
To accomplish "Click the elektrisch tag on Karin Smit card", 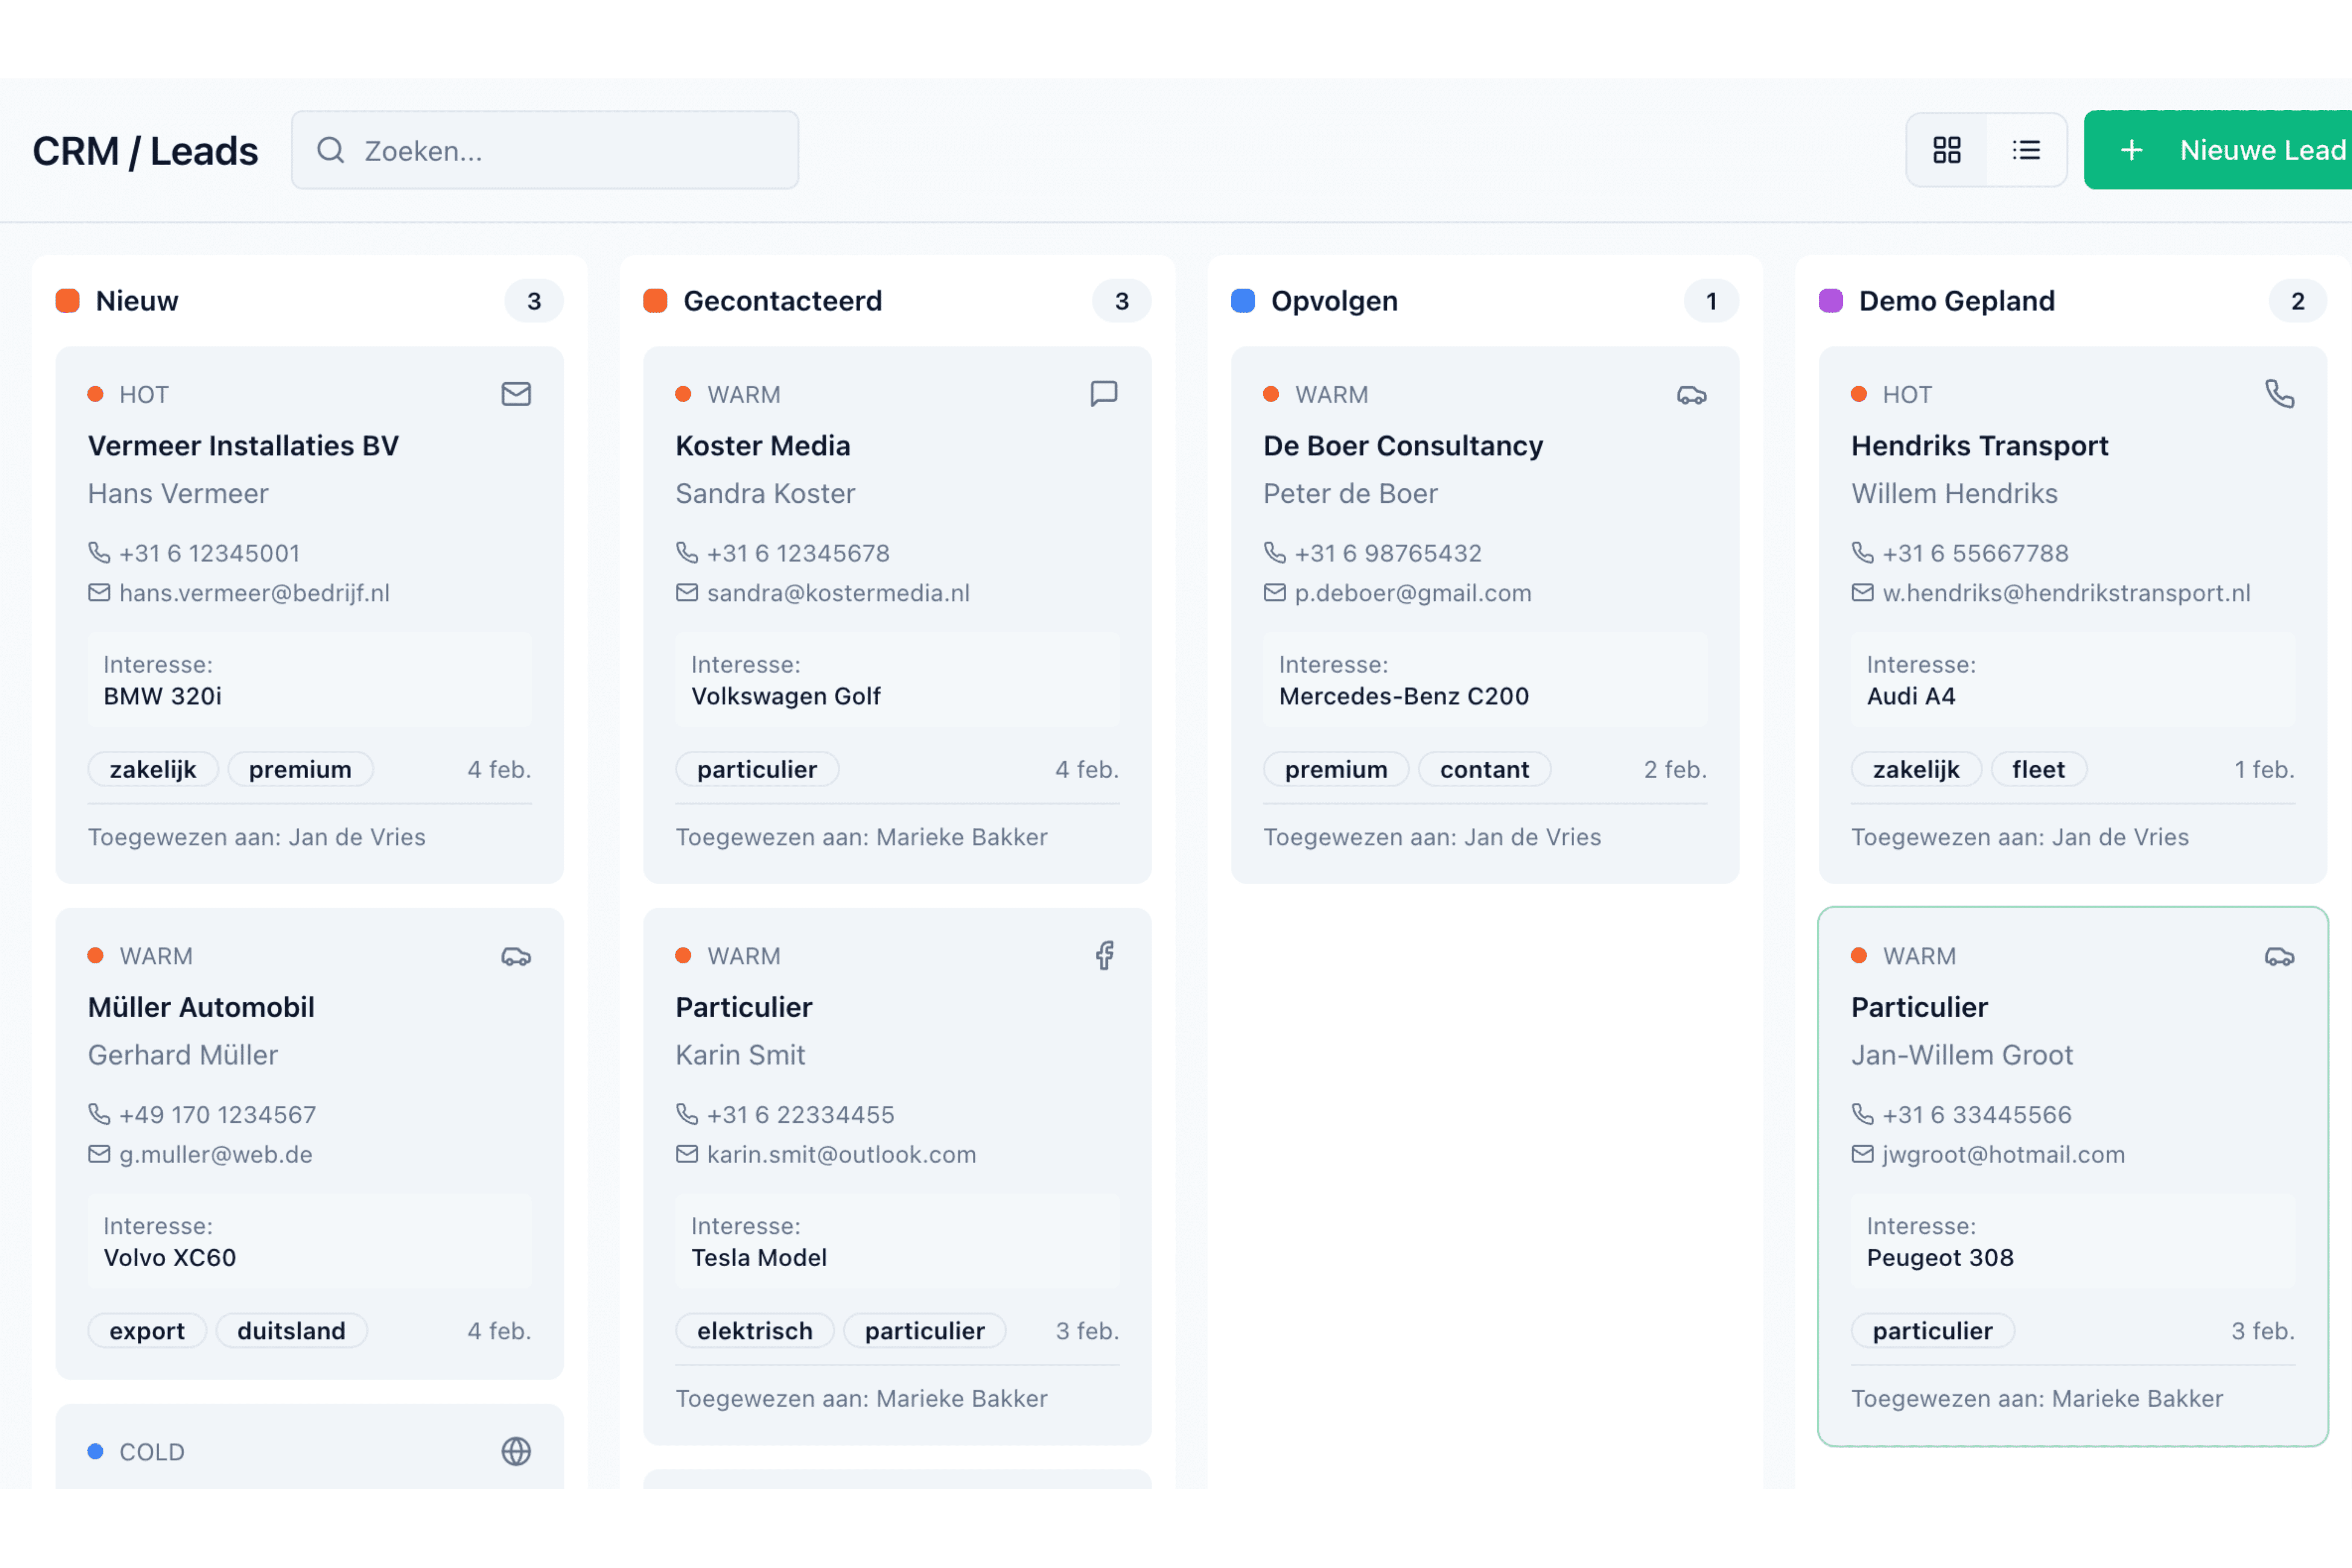I will [754, 1331].
